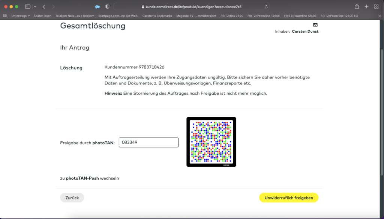Image resolution: width=384 pixels, height=219 pixels.
Task: Open the 'Startpage.com...ne der Welt.' bookmark
Action: tap(118, 16)
